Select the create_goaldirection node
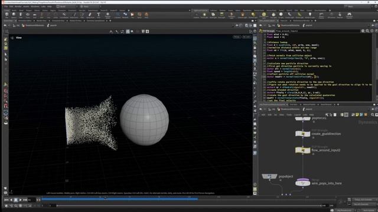Screen dimensions: 378x212 pyautogui.click(x=303, y=134)
